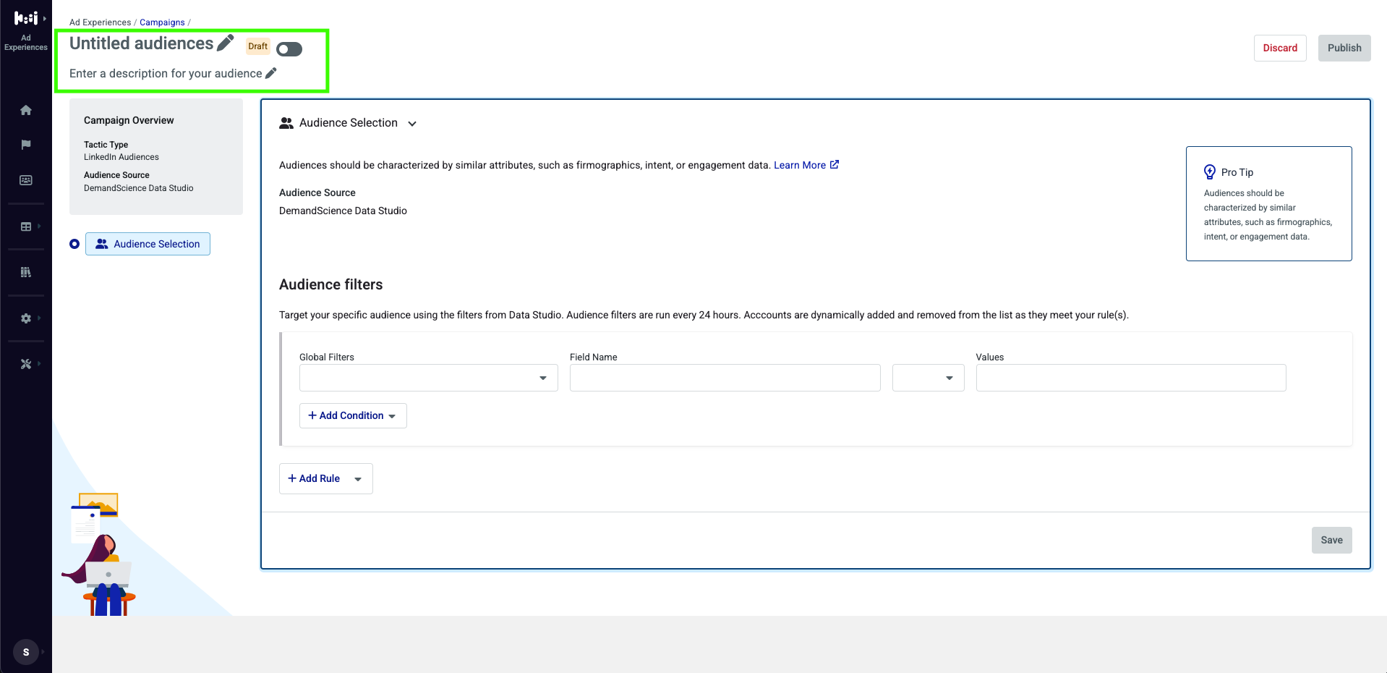Image resolution: width=1387 pixels, height=673 pixels.
Task: Collapse the Audience Selection section chevron
Action: point(412,124)
